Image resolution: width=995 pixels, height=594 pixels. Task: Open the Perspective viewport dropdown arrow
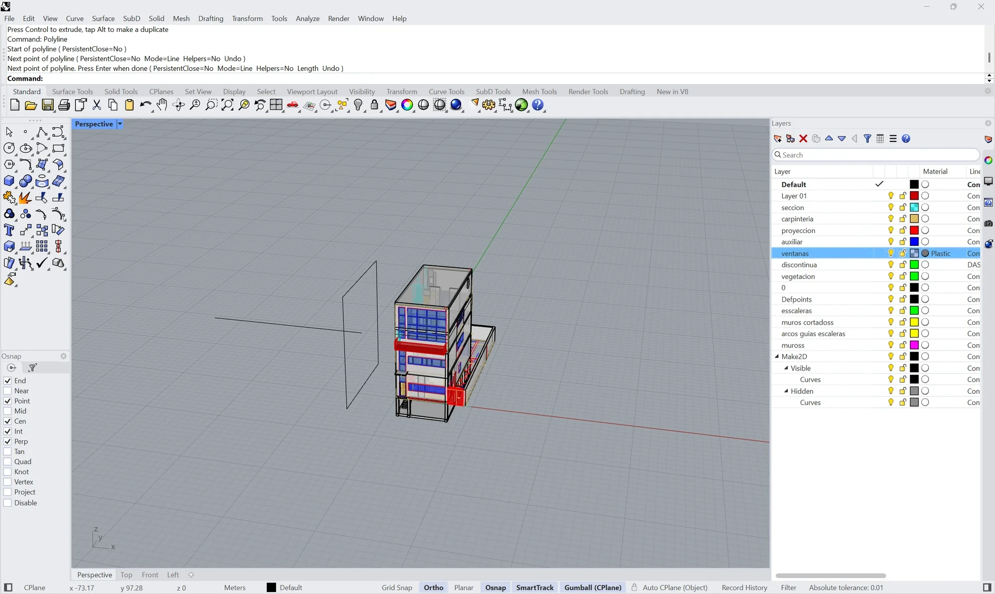120,124
